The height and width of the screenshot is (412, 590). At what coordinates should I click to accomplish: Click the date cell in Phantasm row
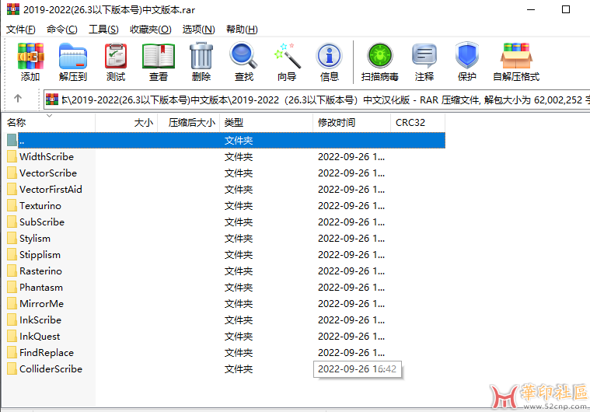pos(351,287)
